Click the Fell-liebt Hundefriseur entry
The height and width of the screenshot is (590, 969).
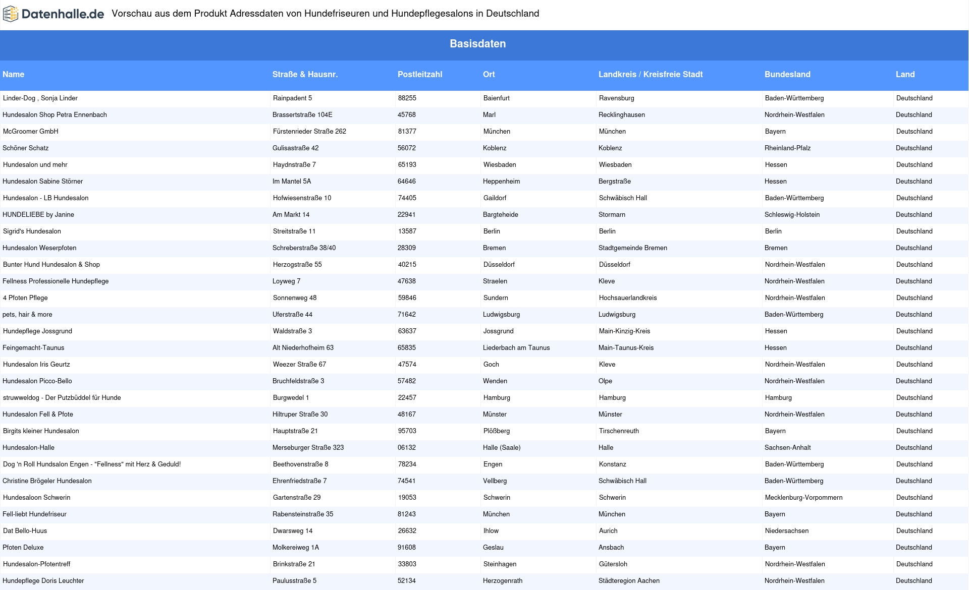(34, 514)
